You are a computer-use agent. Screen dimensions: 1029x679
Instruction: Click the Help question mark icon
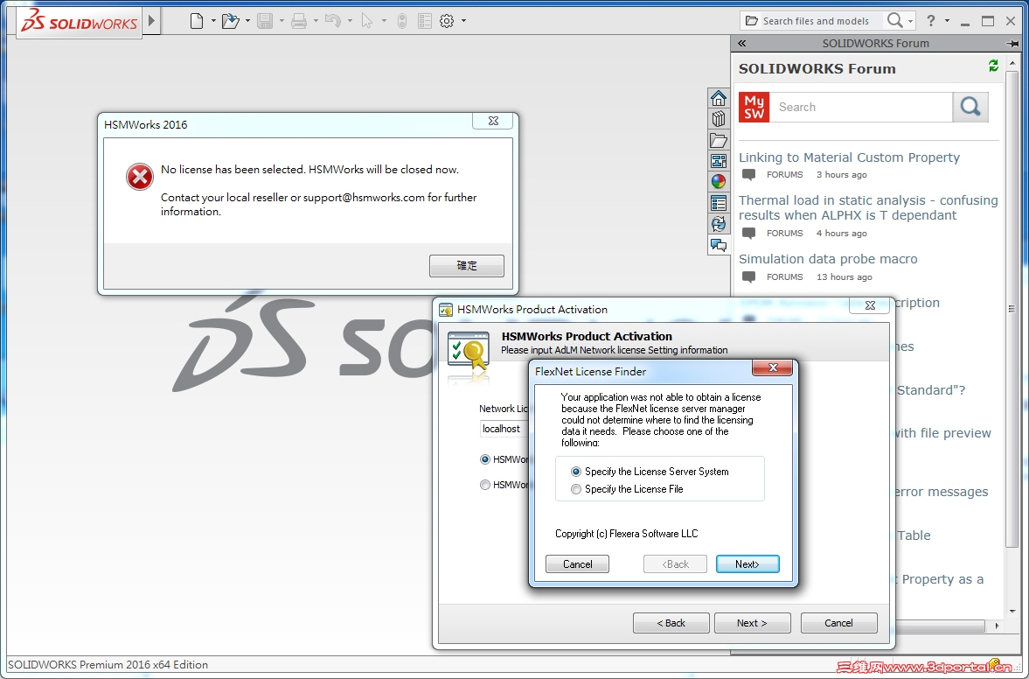pyautogui.click(x=930, y=21)
